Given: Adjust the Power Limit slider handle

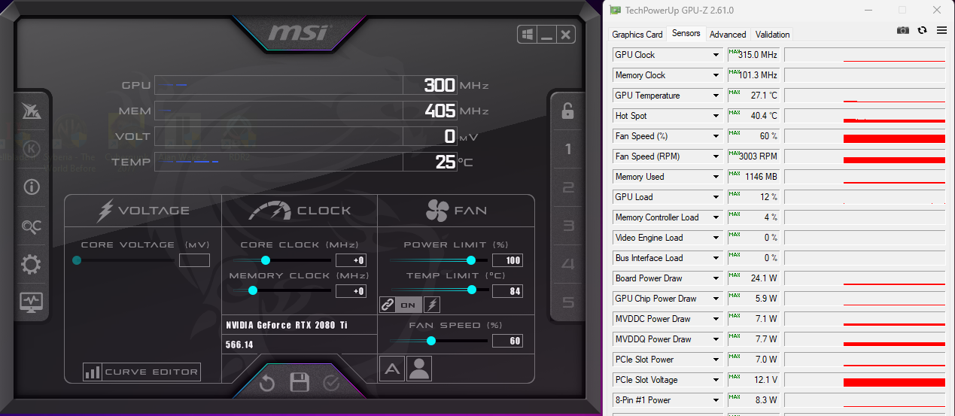Looking at the screenshot, I should [471, 260].
